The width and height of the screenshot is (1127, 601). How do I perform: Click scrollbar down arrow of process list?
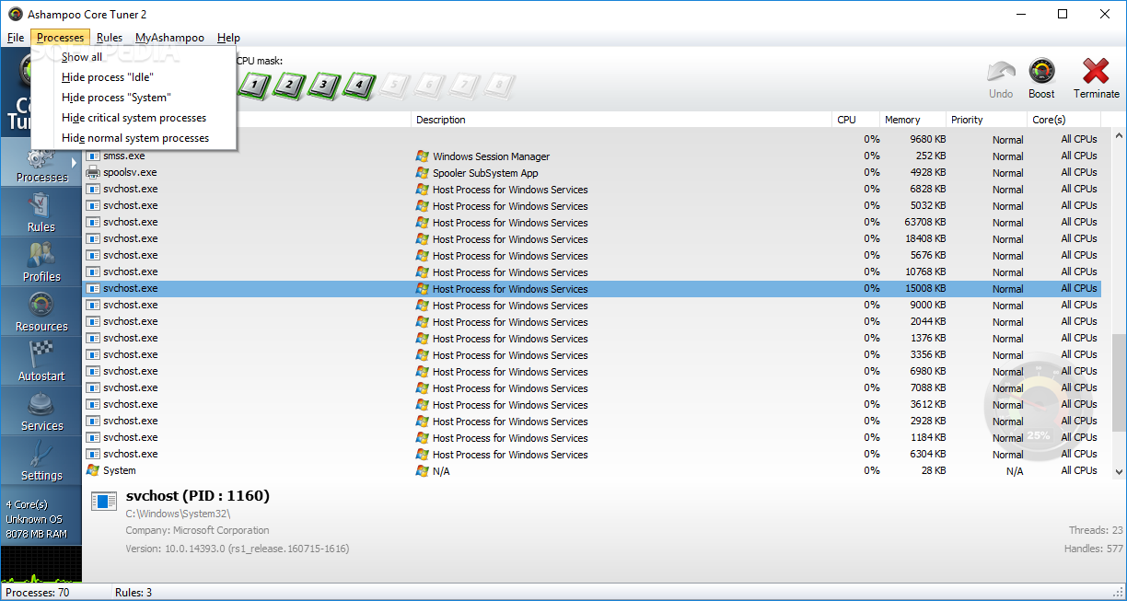(x=1119, y=471)
